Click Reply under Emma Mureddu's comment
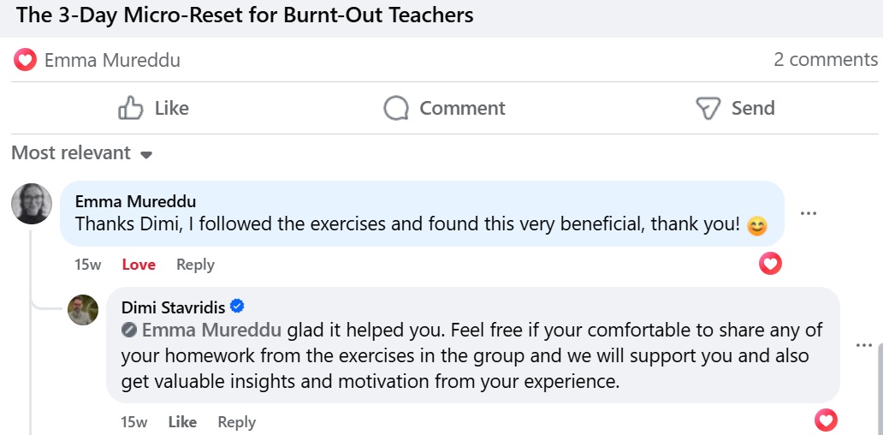This screenshot has width=883, height=435. point(195,265)
